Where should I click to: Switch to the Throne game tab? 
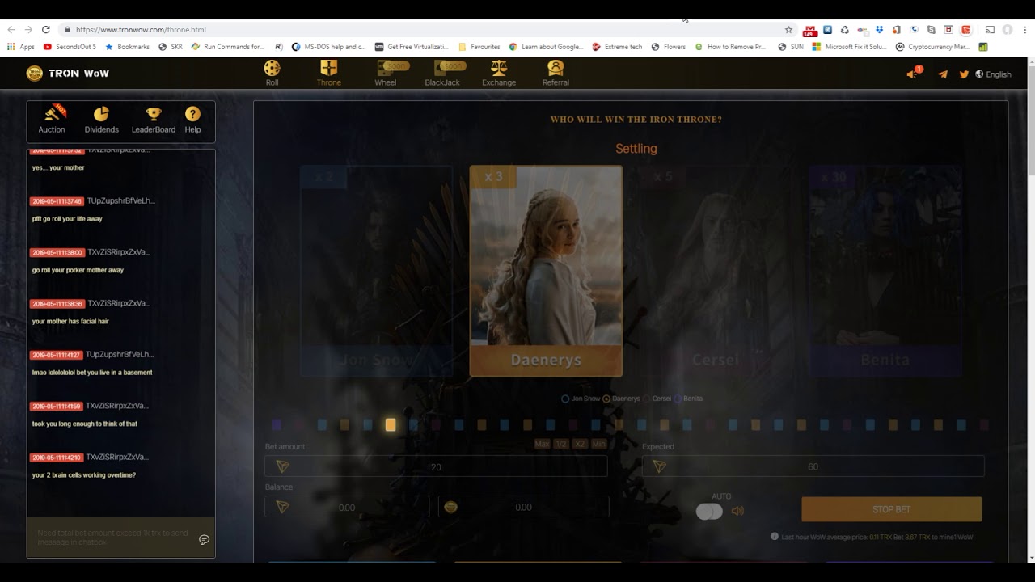(328, 73)
